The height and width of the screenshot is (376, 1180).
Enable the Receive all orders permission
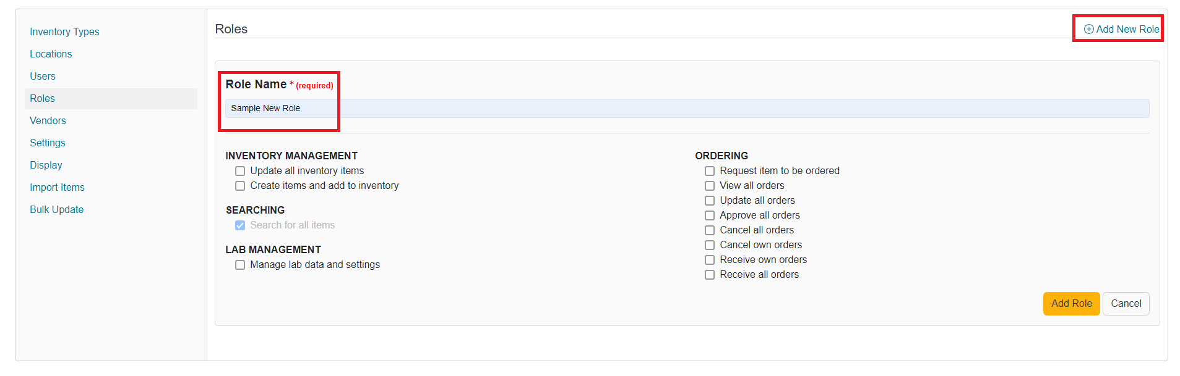pos(709,274)
